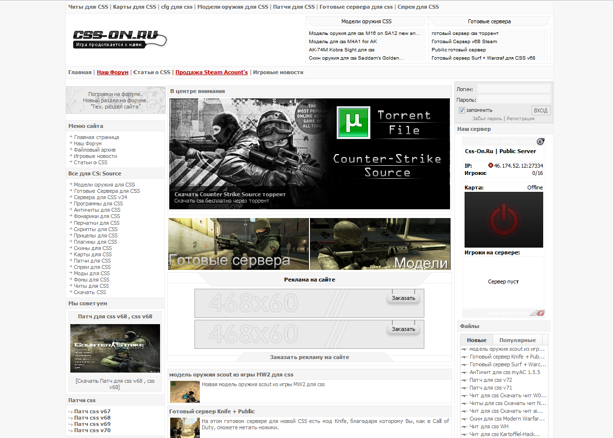Open sidebar link 'Перчатки для CSS'
Screen dimensions: 613x438
tap(97, 223)
